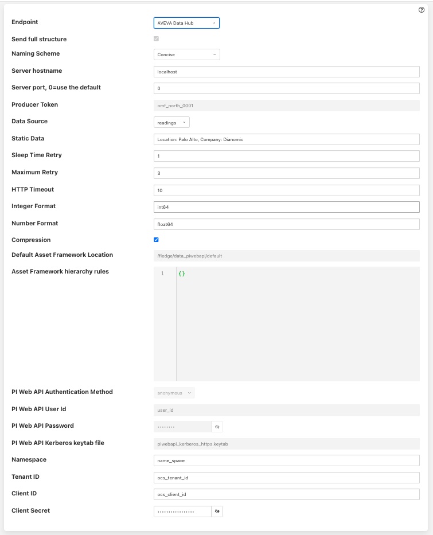Open the Data Source dropdown showing readings
This screenshot has height=535, width=433.
[x=171, y=122]
